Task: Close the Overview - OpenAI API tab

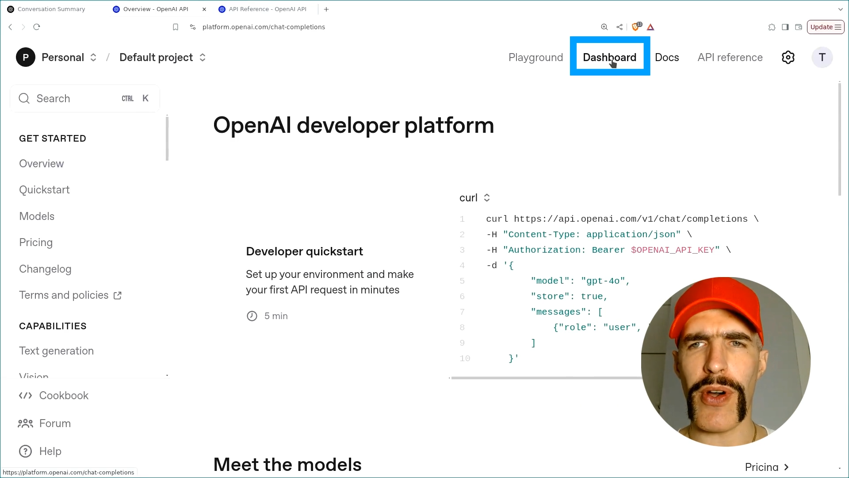Action: pos(204,9)
